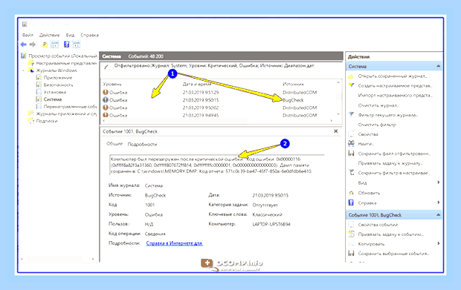Toggle the console tree toolbar icon
Viewport: 461px width, 290px height.
tap(55, 45)
